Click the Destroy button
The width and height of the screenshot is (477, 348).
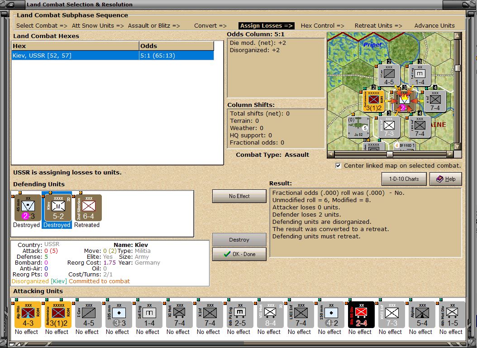(239, 240)
